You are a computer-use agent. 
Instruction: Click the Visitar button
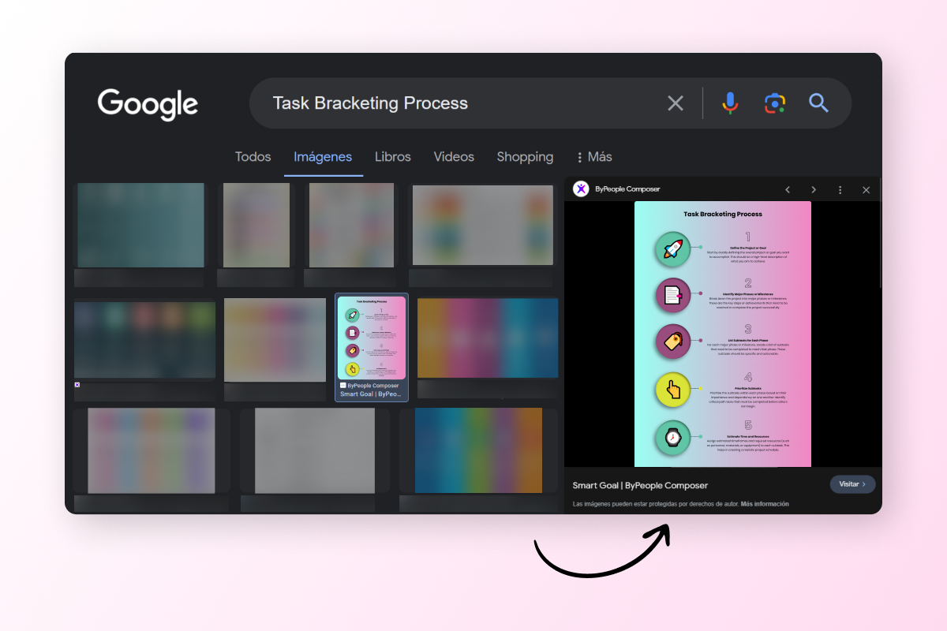[852, 484]
